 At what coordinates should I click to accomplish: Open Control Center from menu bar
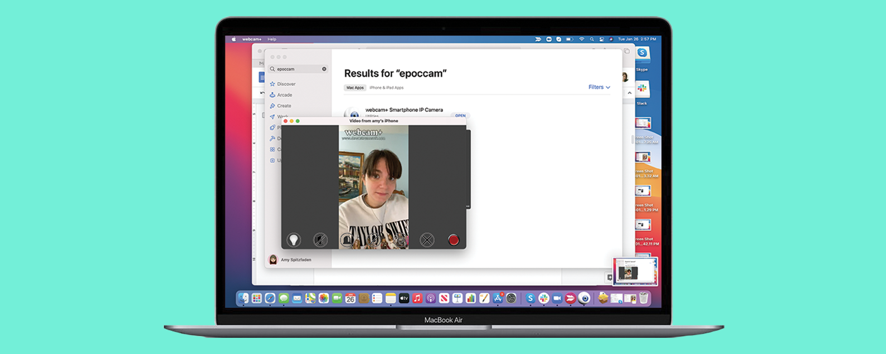602,40
